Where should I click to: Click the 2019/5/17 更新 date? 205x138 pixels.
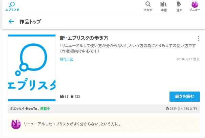click(188, 59)
